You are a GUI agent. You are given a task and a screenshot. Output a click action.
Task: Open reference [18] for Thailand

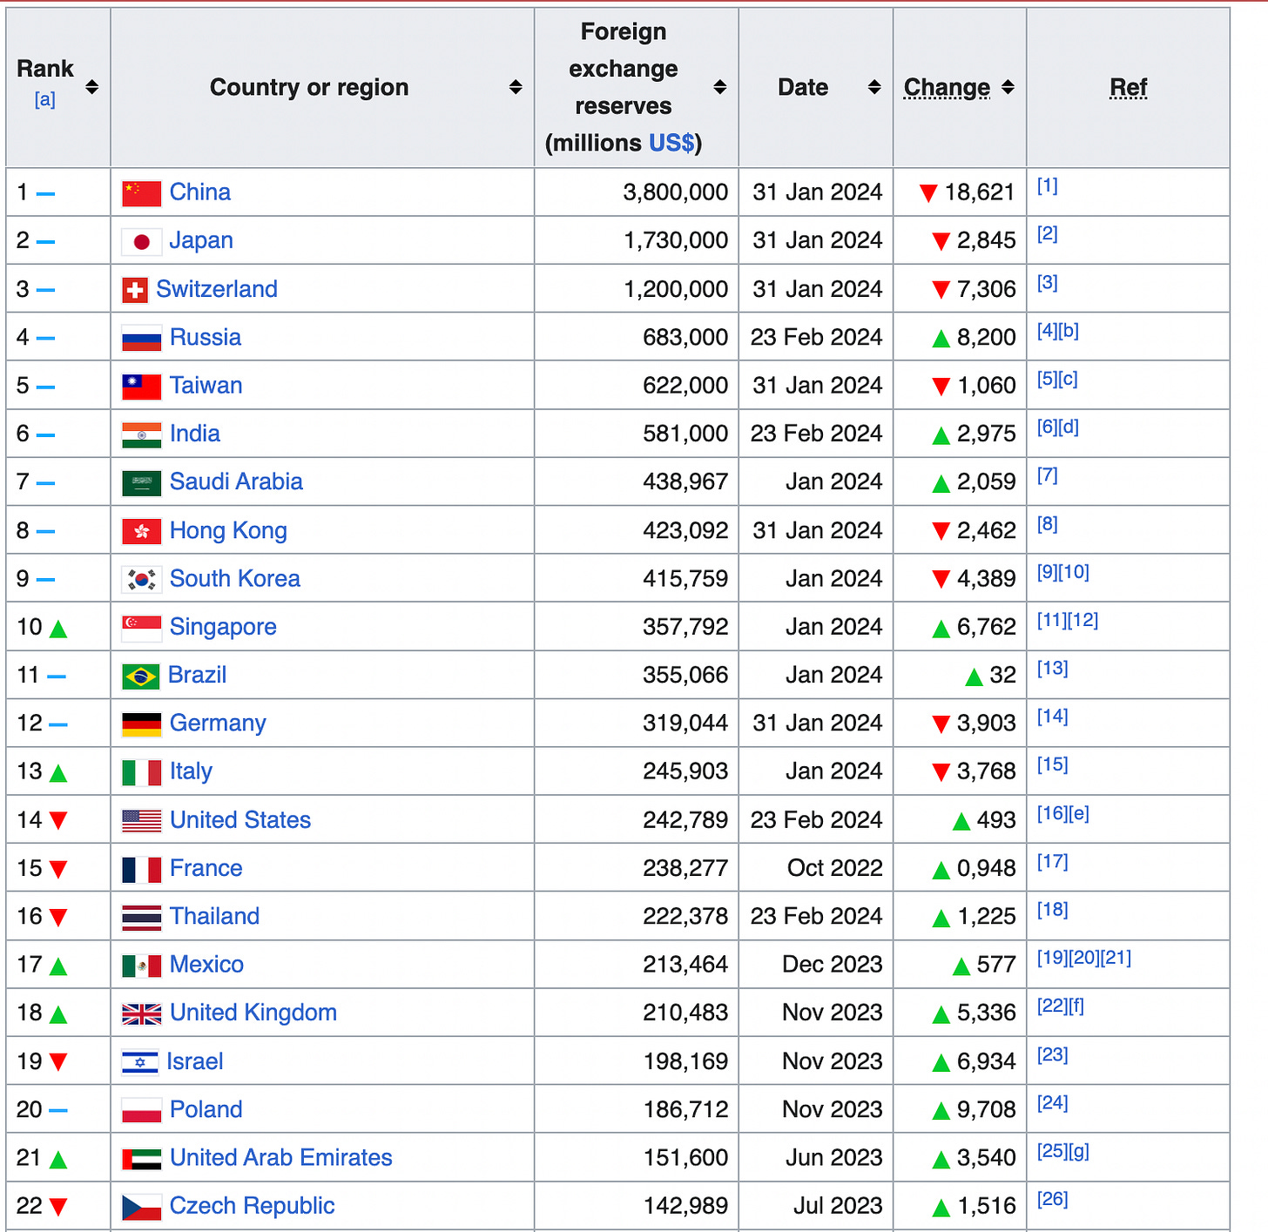click(1052, 910)
